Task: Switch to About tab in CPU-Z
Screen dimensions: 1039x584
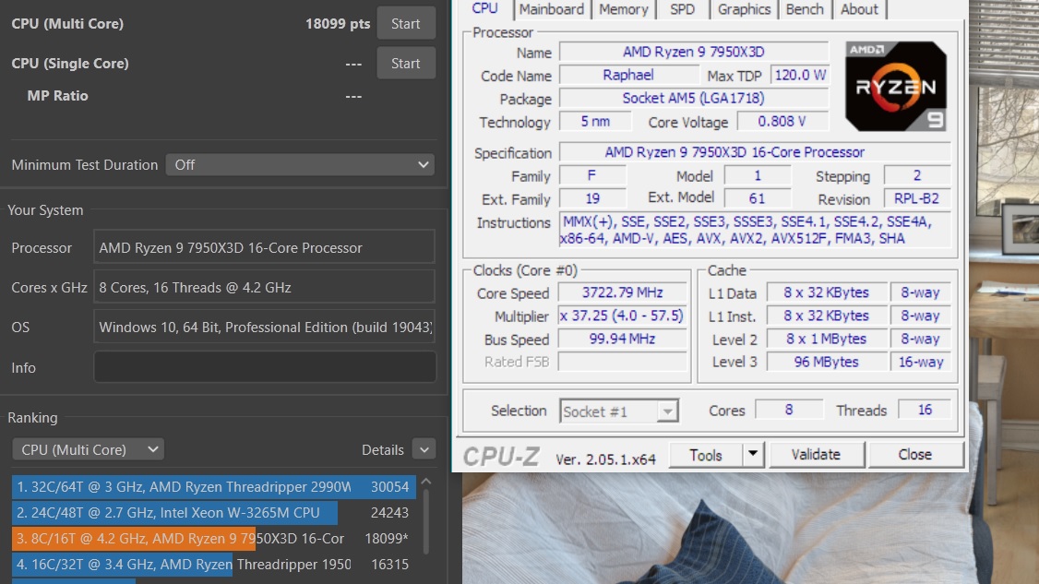Action: (859, 9)
